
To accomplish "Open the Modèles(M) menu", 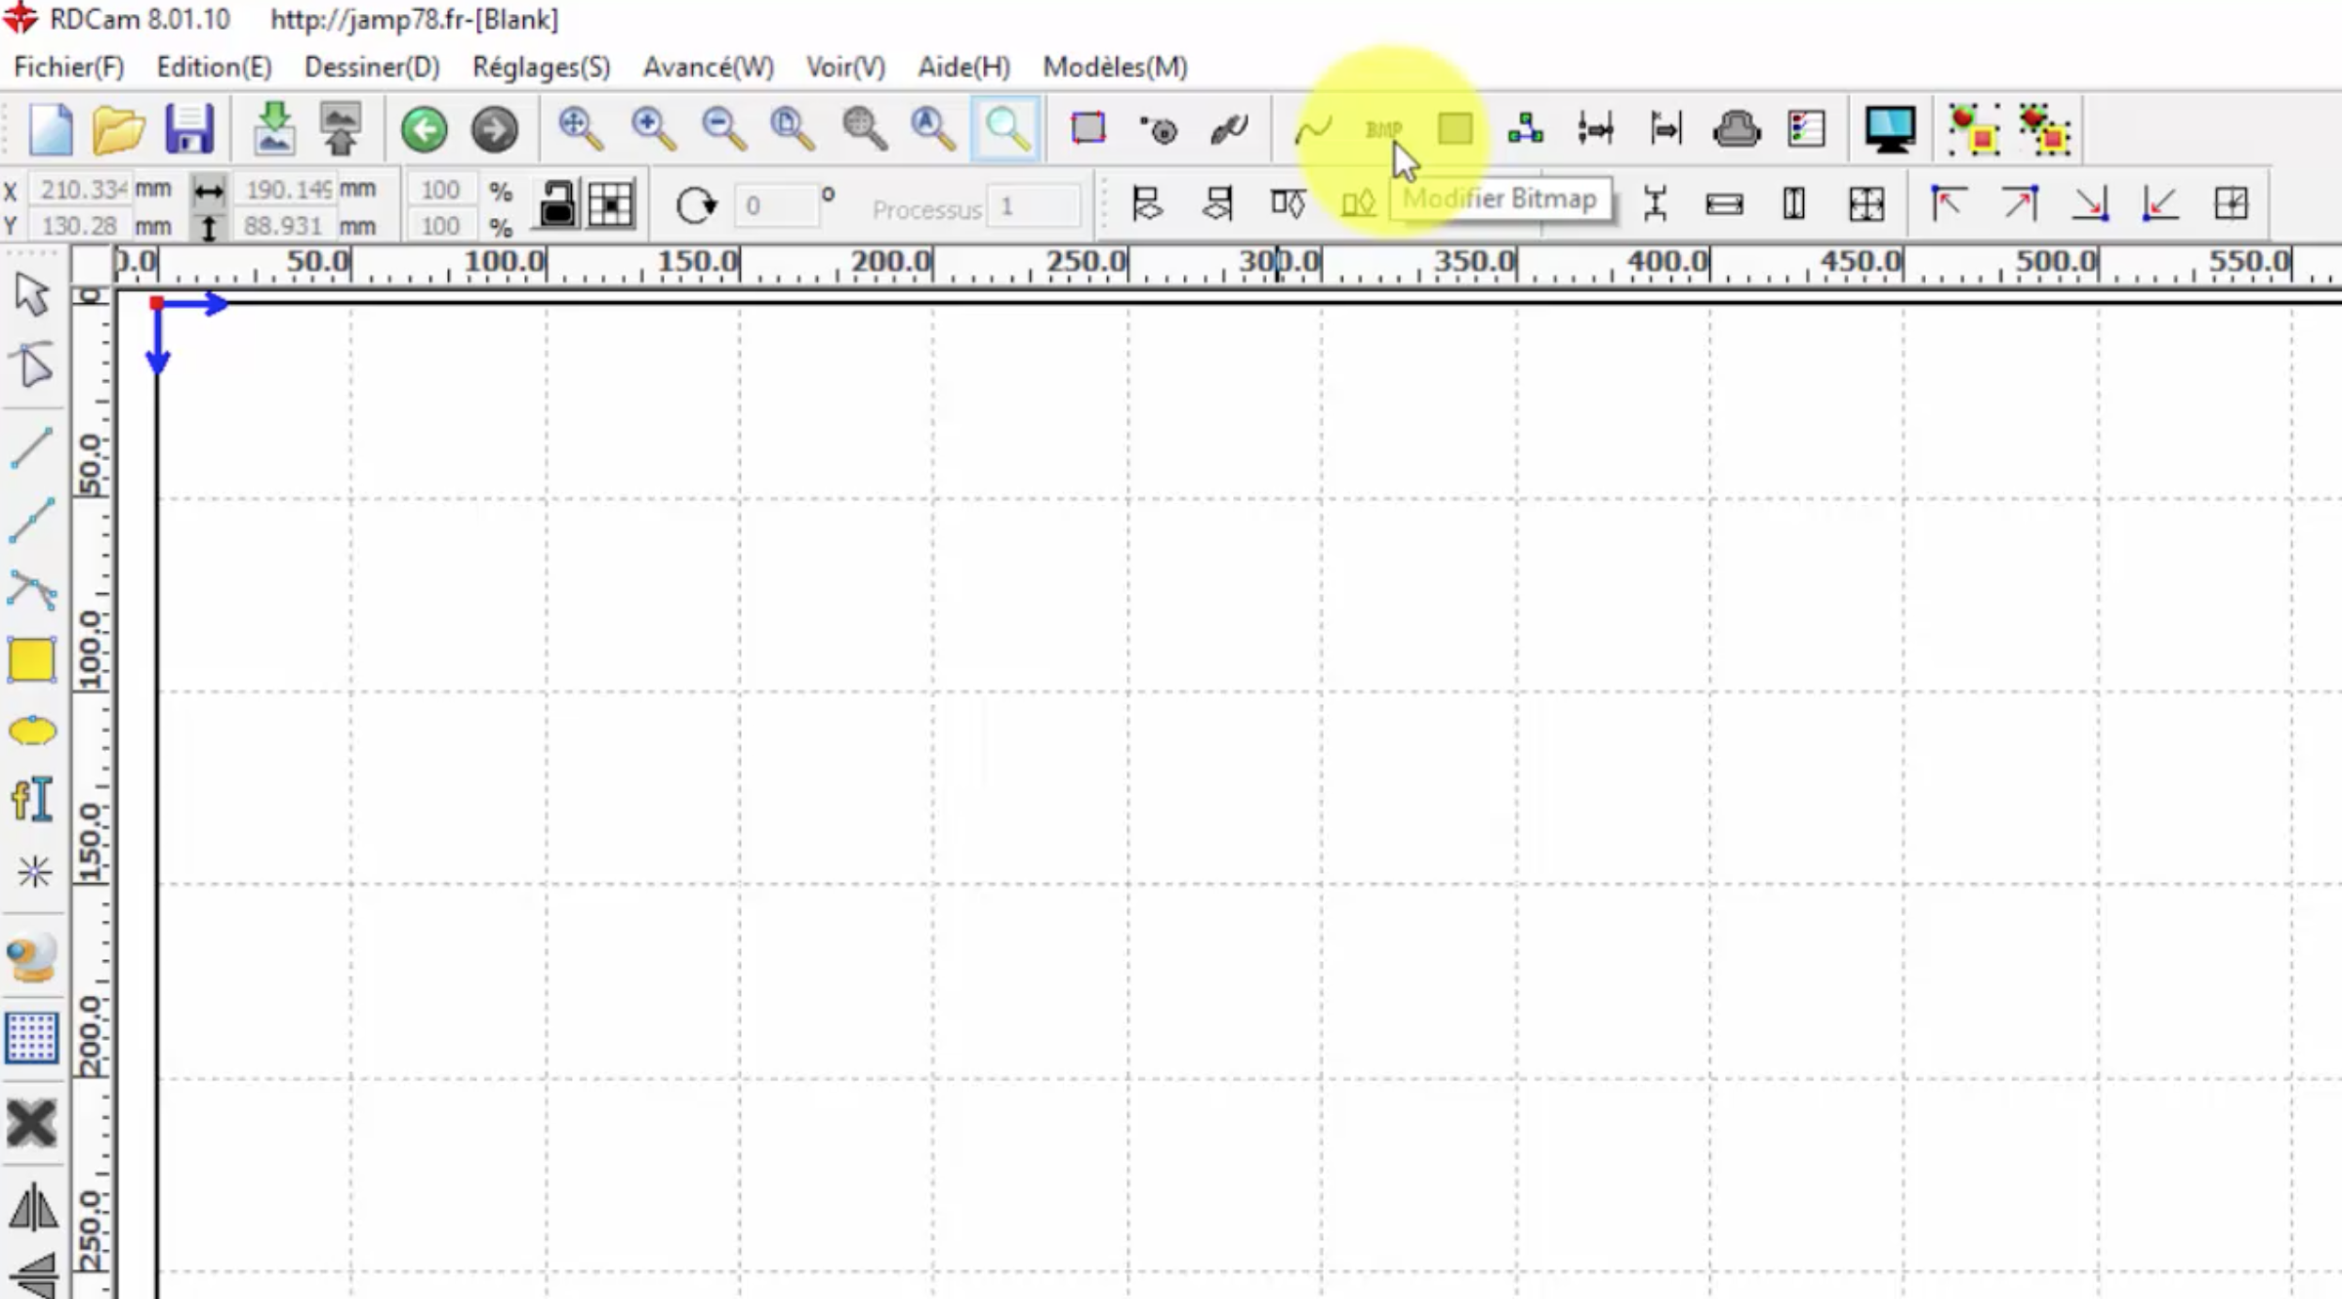I will (x=1115, y=68).
